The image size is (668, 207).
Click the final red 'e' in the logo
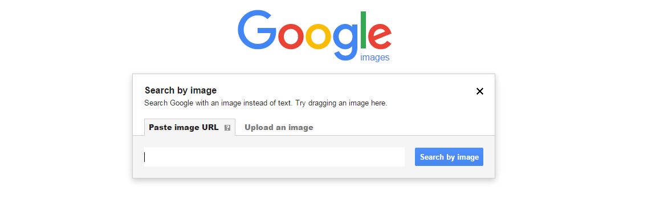coord(380,36)
